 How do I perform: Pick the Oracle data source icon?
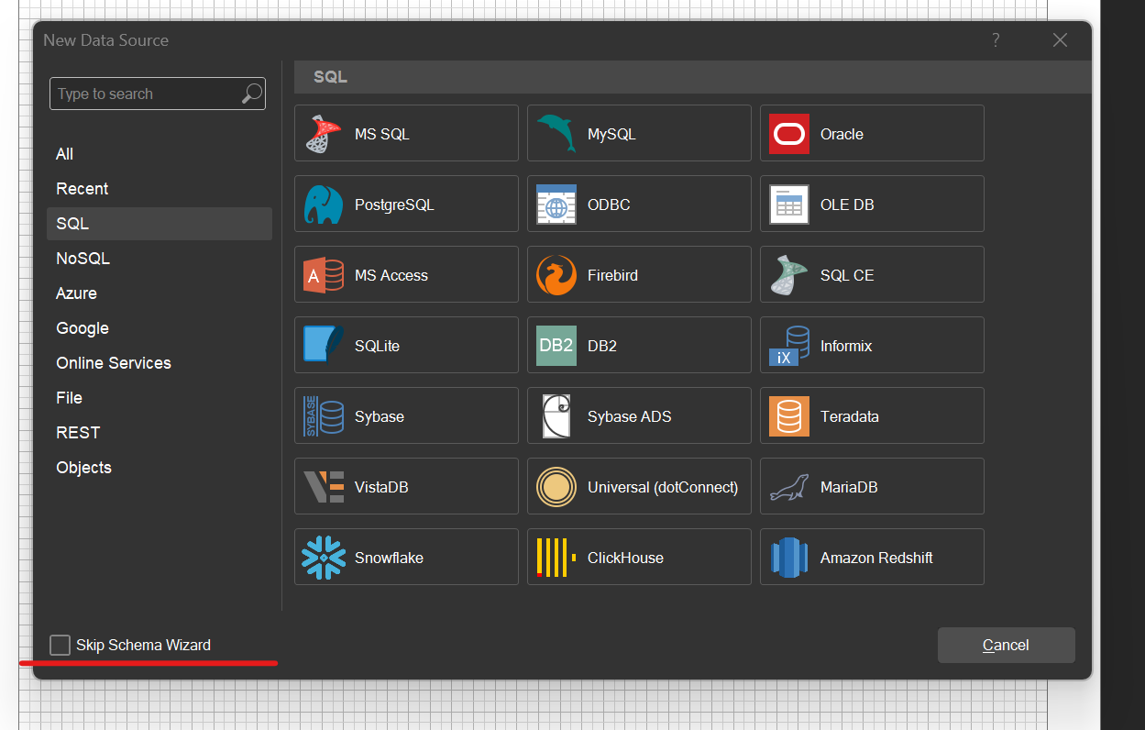point(787,133)
